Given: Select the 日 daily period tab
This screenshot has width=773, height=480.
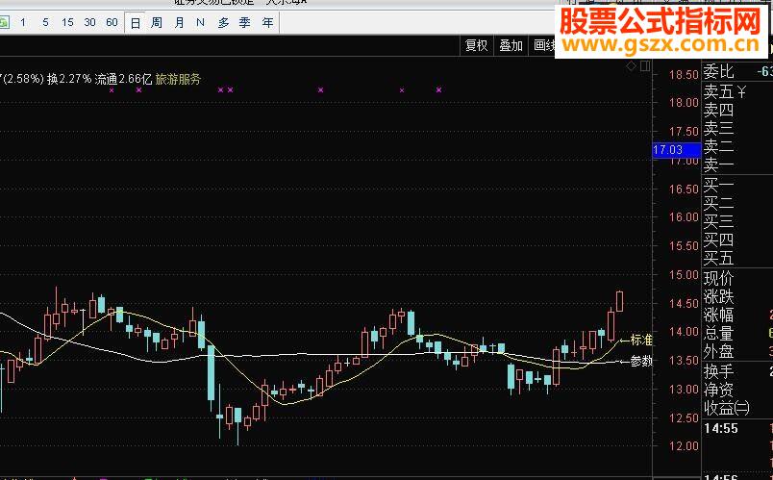Looking at the screenshot, I should [135, 23].
